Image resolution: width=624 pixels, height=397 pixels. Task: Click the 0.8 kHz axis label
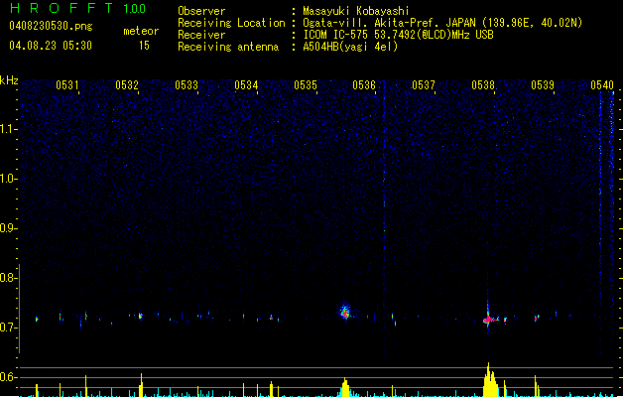(8, 278)
